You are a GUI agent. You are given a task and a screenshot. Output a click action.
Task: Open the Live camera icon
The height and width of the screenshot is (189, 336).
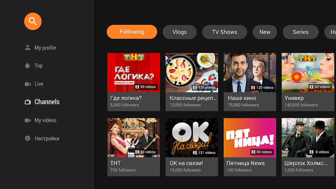[x=27, y=84]
